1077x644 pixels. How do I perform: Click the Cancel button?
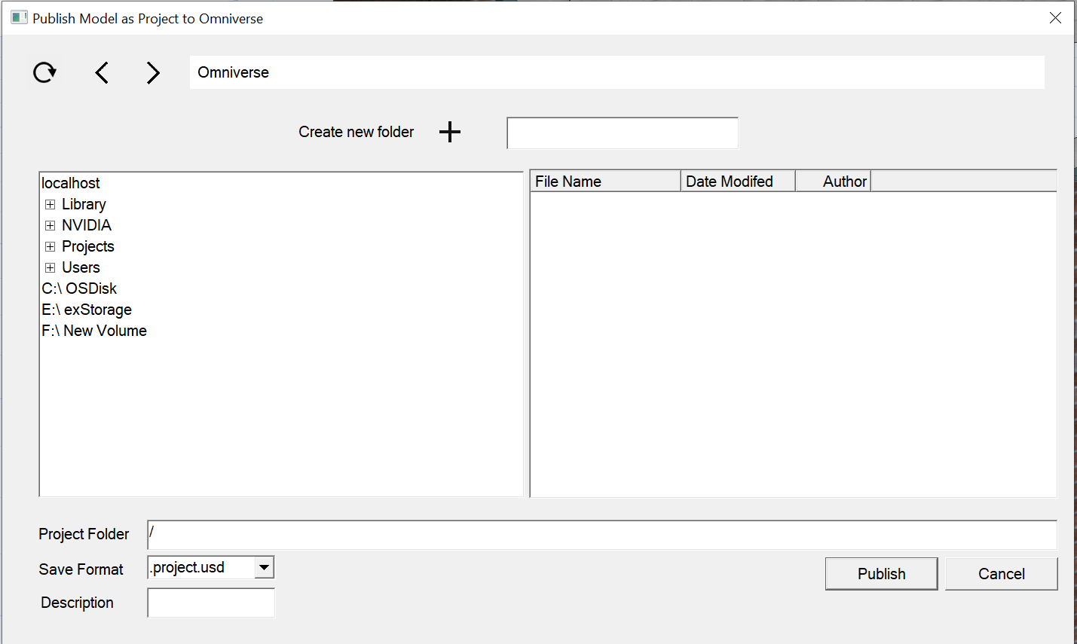coord(1002,574)
